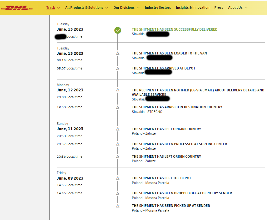Open the About Us dropdown
This screenshot has height=220, width=267.
(238, 8)
